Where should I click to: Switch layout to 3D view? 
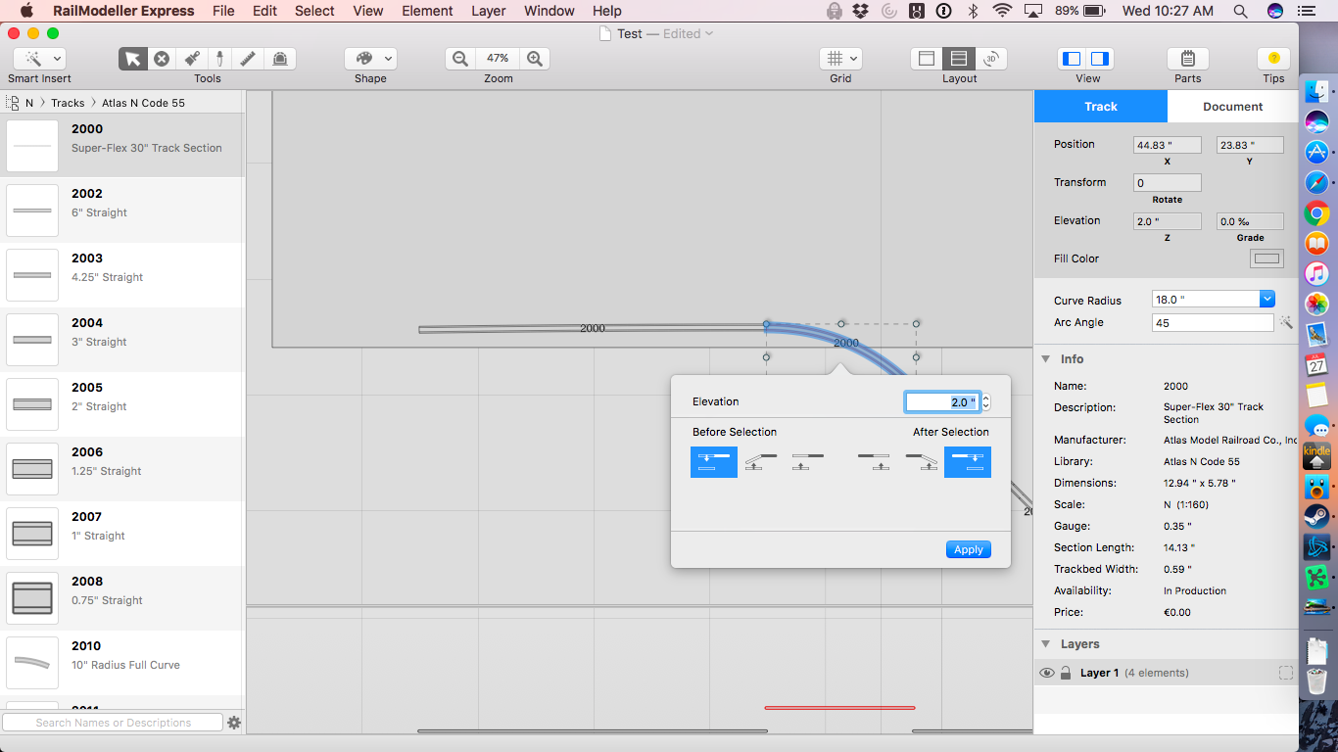click(991, 59)
